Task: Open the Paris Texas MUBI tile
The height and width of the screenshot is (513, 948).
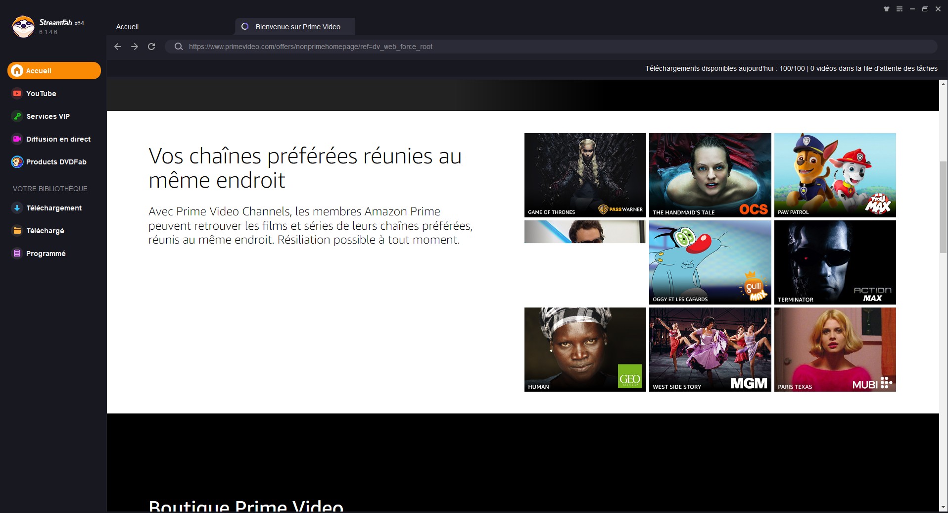Action: point(835,350)
